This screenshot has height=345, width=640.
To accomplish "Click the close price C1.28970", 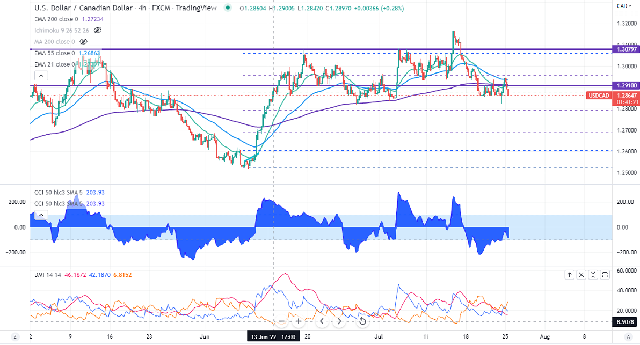I will 338,8.
